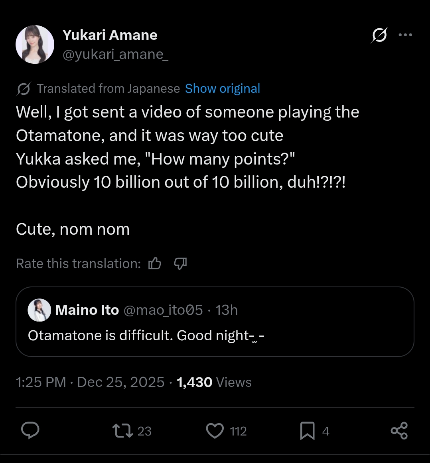Repost this tweet with retweet icon
Screen dimensions: 430x463
[x=122, y=431]
